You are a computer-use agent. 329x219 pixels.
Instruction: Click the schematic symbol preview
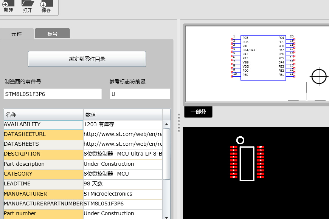263,58
